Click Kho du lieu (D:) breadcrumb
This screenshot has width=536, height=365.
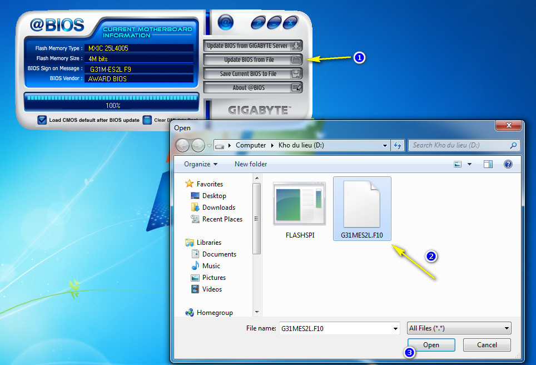point(301,145)
